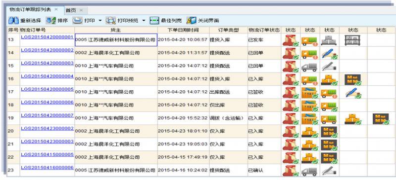Screen dimensions: 396x180
Task: Open order link LGS20150416000006
Action: (x=48, y=168)
